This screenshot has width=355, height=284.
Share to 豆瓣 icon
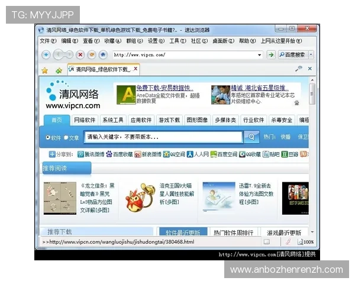click(x=285, y=154)
